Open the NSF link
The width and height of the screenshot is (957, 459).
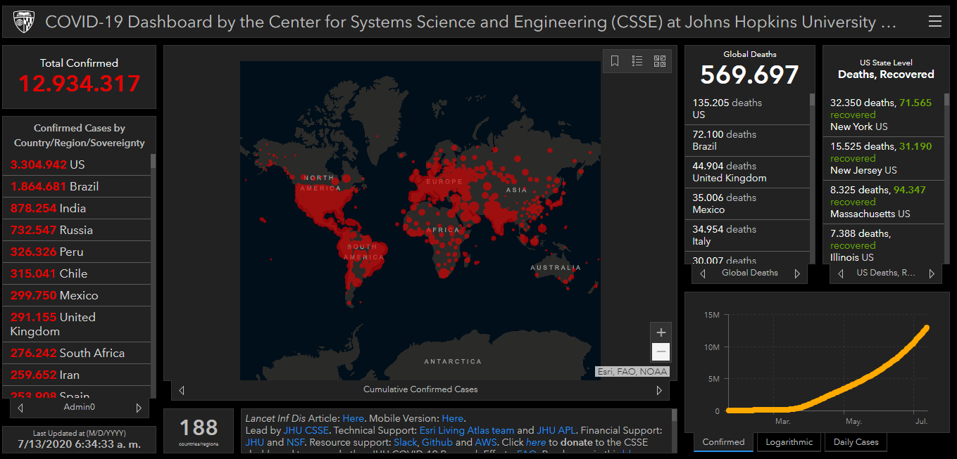(x=295, y=442)
